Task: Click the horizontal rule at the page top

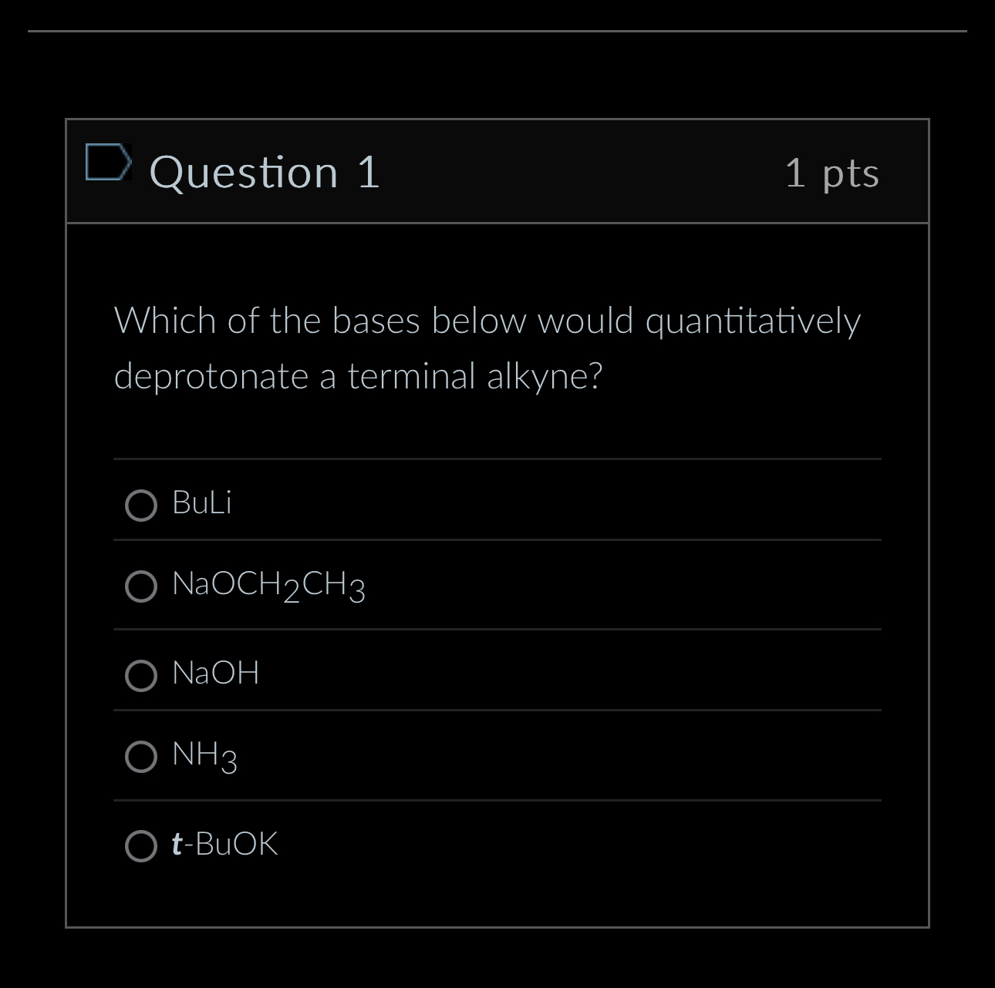Action: (497, 32)
